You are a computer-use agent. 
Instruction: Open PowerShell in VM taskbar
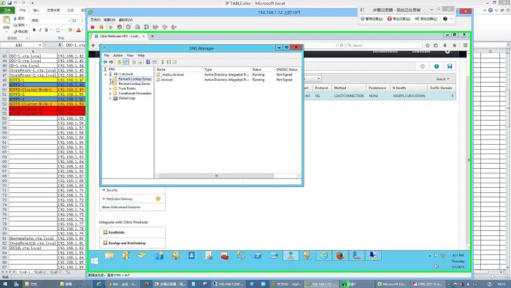pyautogui.click(x=258, y=256)
